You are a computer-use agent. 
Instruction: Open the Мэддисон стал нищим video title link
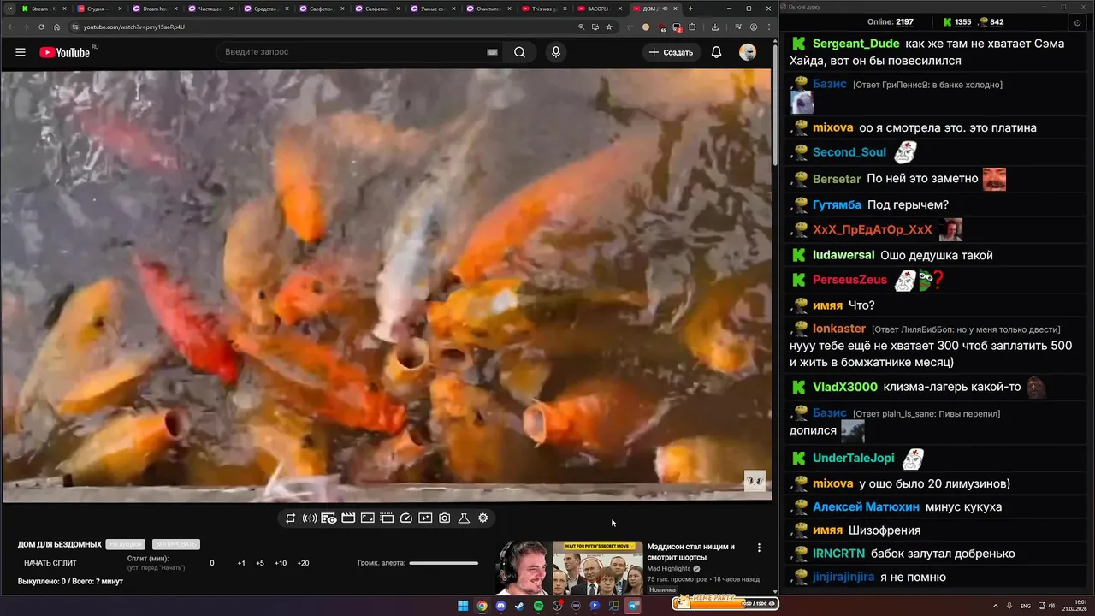click(691, 552)
